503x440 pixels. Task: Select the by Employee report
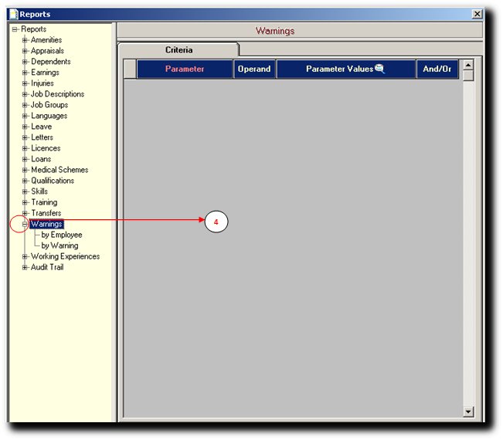click(62, 235)
